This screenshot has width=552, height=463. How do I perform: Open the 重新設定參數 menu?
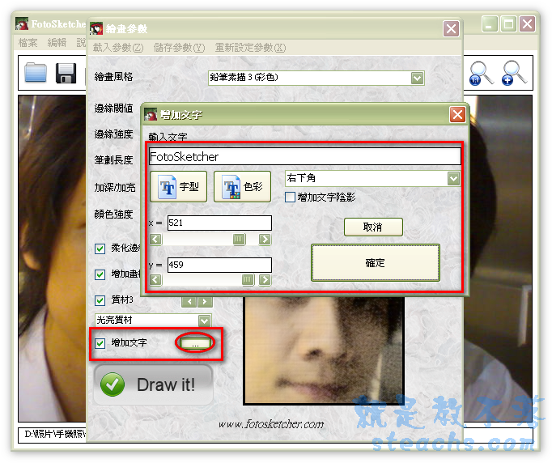(250, 48)
